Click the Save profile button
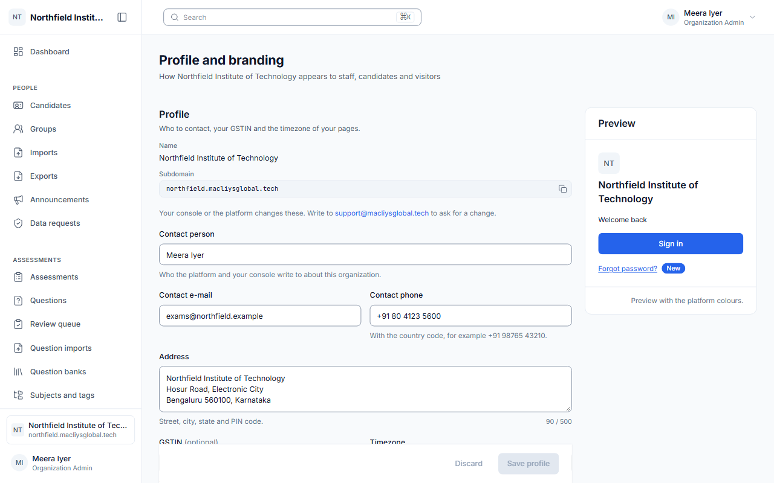The image size is (774, 483). tap(528, 464)
